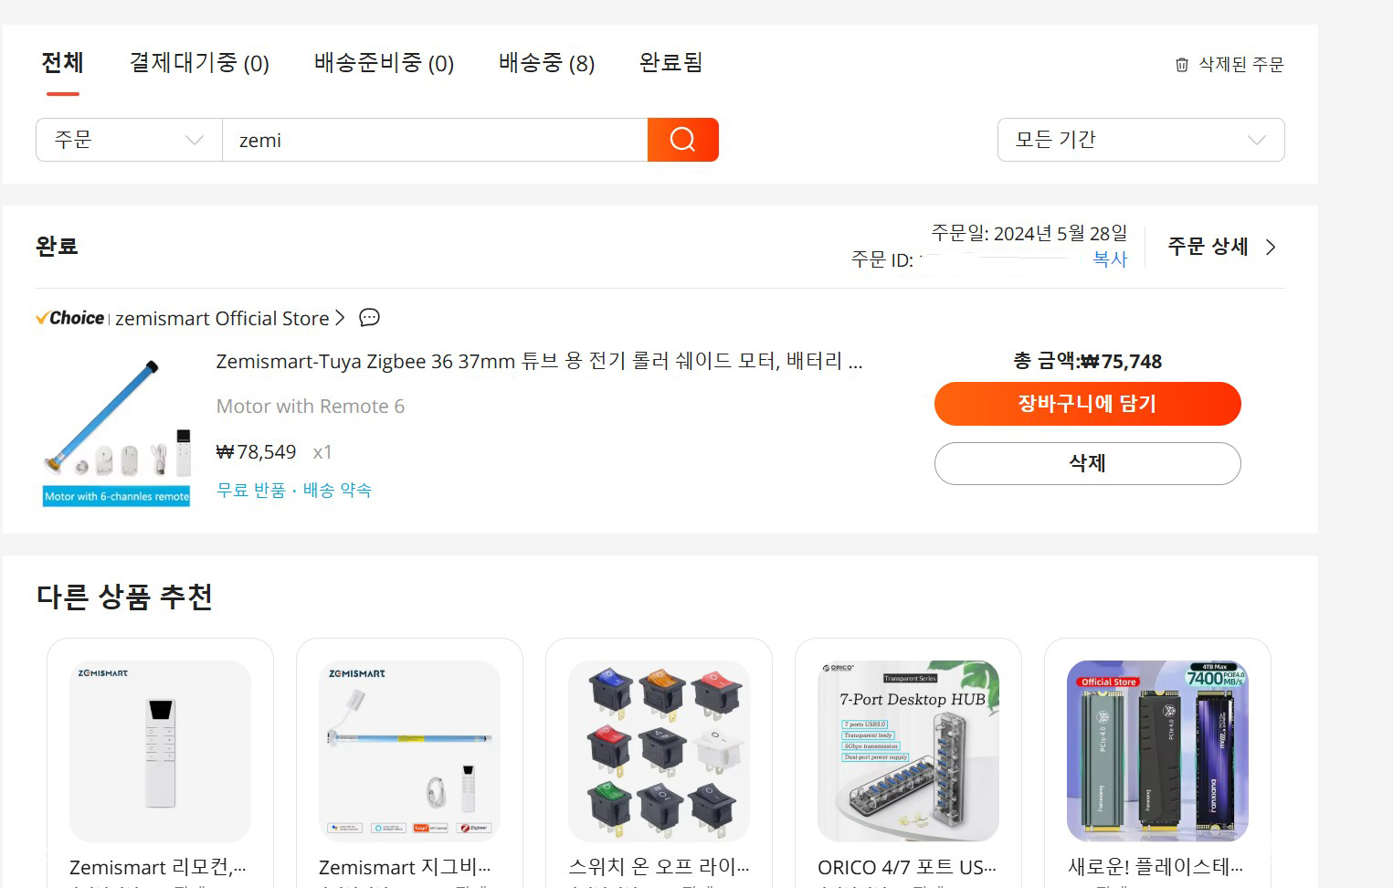This screenshot has height=888, width=1393.
Task: Click 무료 반품 · 배송 약속 link
Action: click(x=294, y=490)
